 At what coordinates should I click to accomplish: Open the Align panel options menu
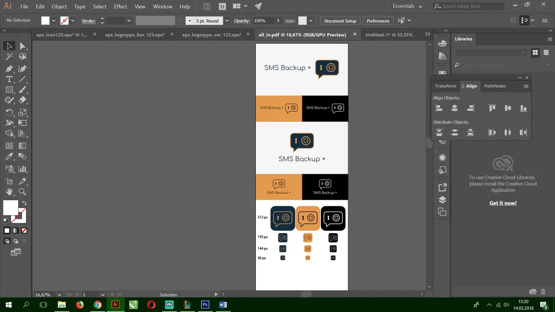click(526, 86)
